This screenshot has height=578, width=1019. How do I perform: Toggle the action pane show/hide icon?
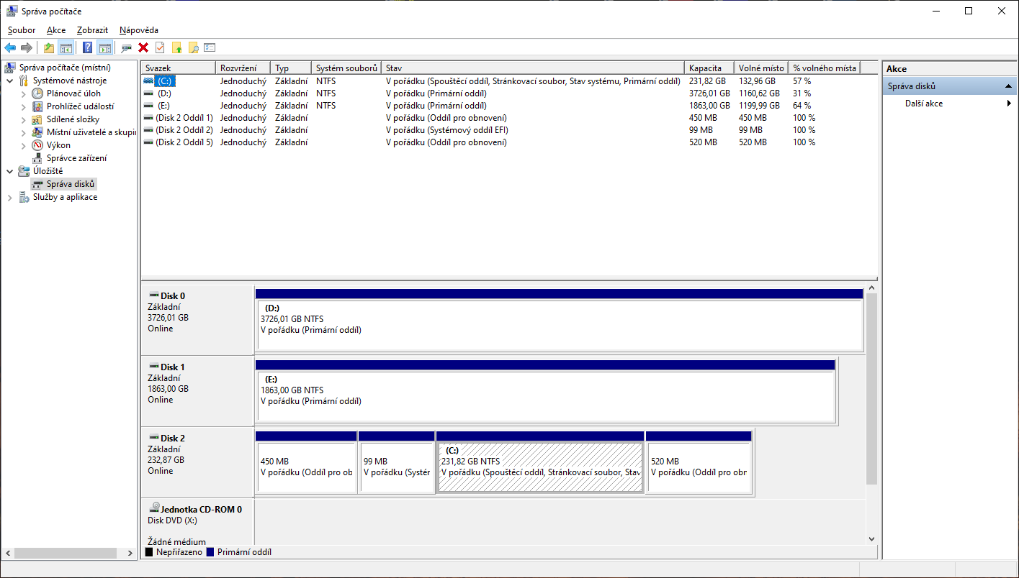[105, 48]
